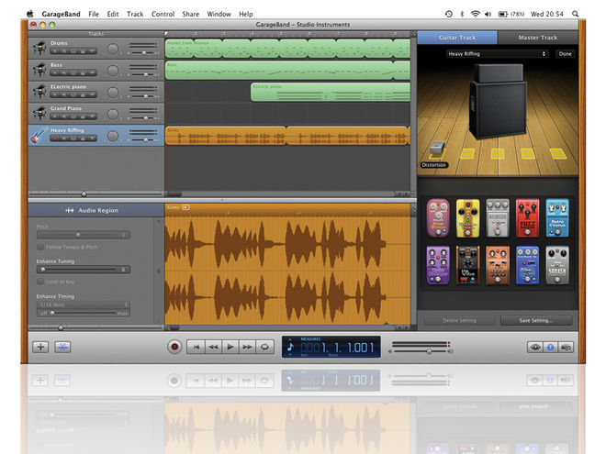Select the Blue Echo pedal
The width and height of the screenshot is (606, 454).
[527, 265]
